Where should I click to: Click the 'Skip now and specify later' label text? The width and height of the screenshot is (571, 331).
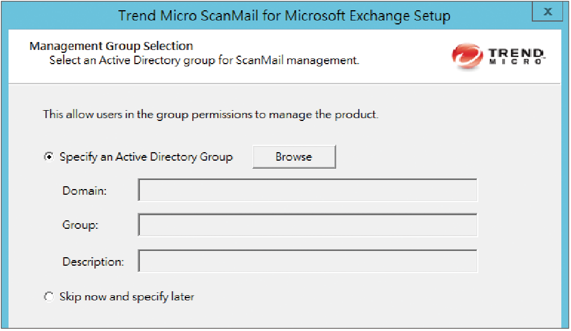[x=127, y=297]
